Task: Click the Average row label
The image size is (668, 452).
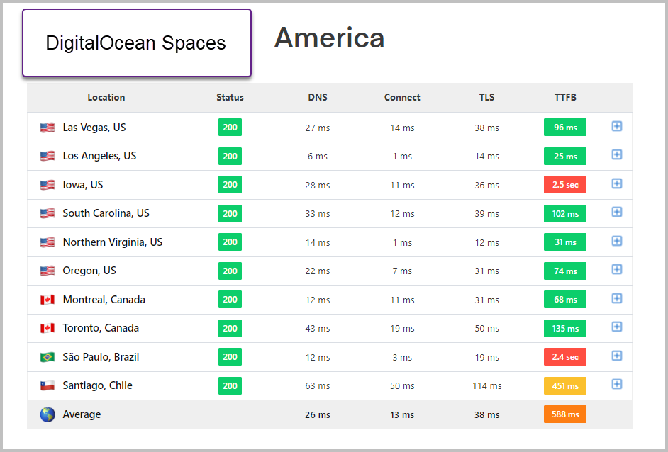Action: pyautogui.click(x=82, y=414)
